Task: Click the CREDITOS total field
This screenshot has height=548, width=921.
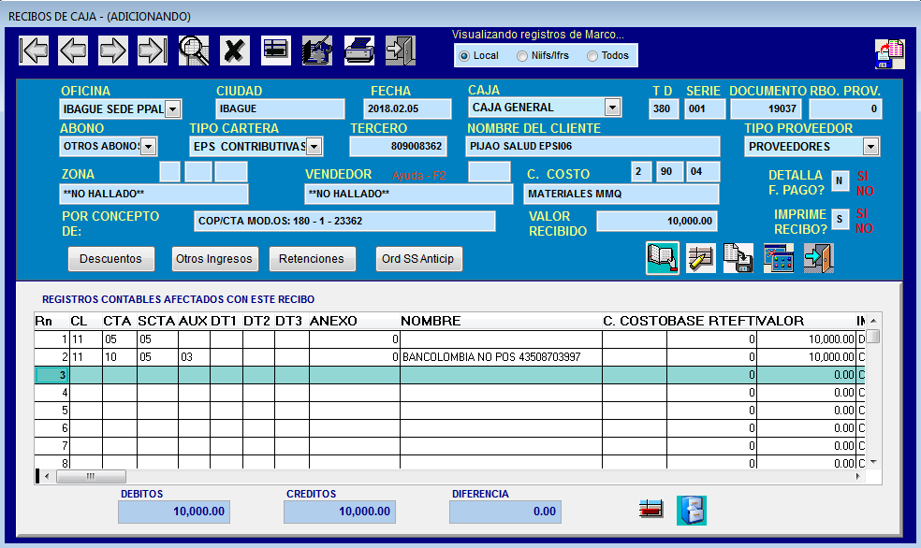Action: [x=340, y=512]
